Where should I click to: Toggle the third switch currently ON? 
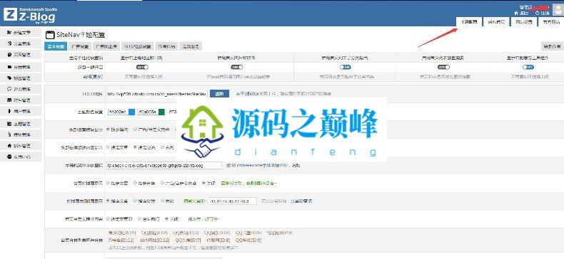point(345,67)
